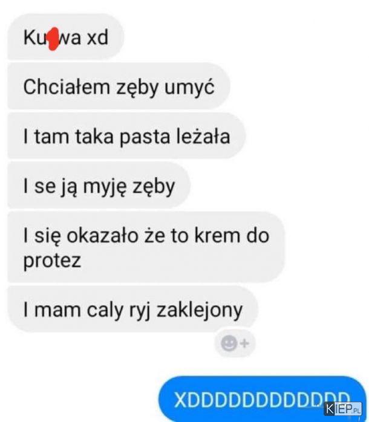
Task: Click the word 'krem' in the fifth message
Action: (217, 236)
